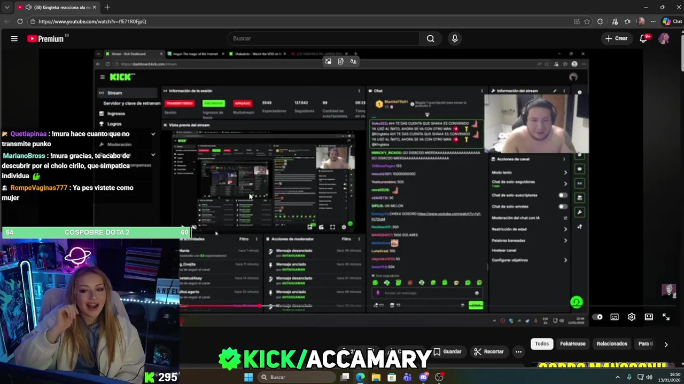Select the Relacionados chip
684x384 pixels.
(612, 344)
